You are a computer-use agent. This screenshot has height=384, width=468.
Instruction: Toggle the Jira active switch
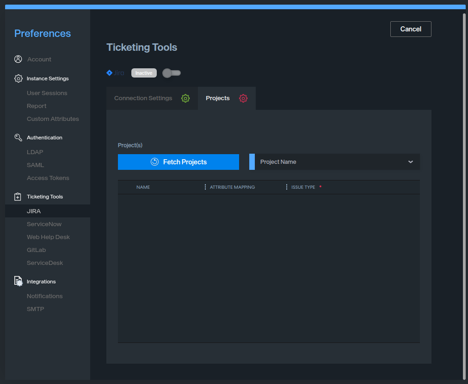pos(172,73)
